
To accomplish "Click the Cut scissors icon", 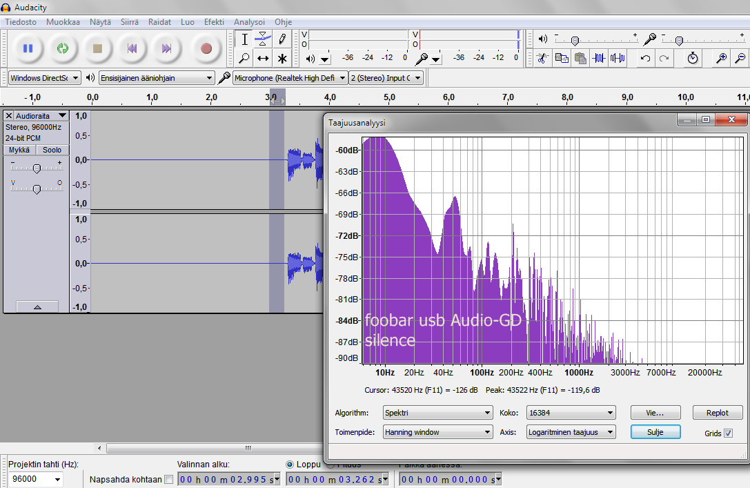I will (x=542, y=59).
